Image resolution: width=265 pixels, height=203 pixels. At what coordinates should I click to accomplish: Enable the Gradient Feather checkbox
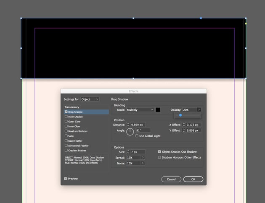[x=66, y=150]
